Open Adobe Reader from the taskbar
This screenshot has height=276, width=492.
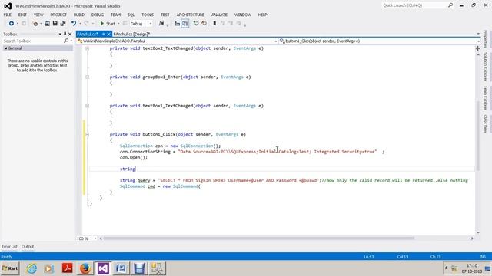pyautogui.click(x=67, y=268)
